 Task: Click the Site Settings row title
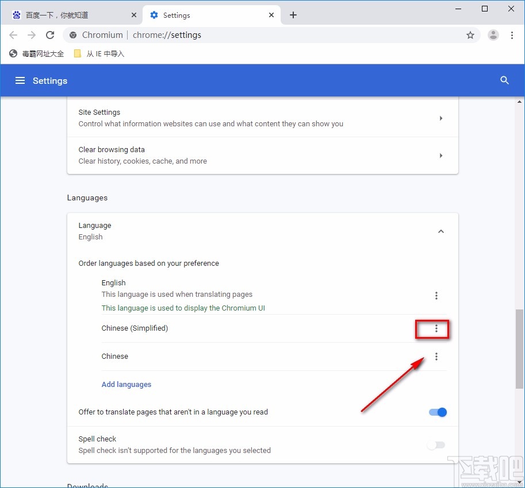coord(99,113)
